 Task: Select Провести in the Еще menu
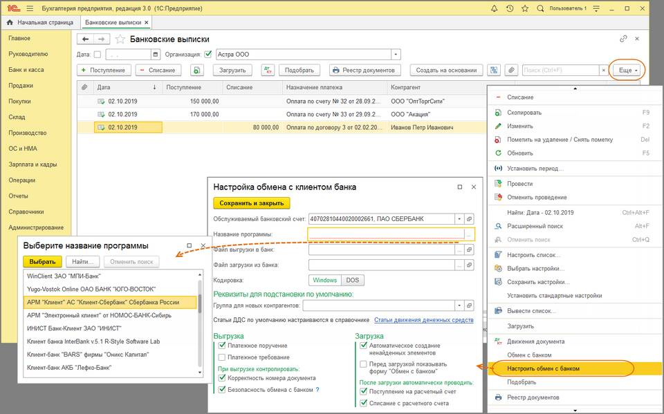pos(575,184)
